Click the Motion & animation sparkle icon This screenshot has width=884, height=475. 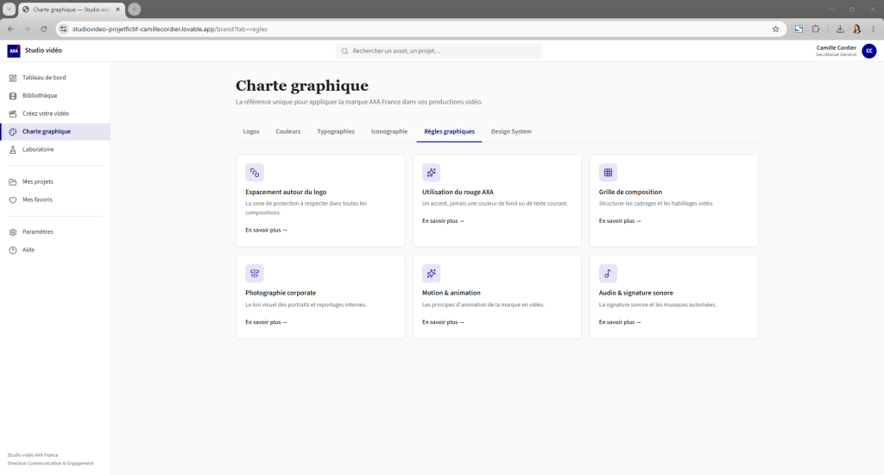[432, 274]
